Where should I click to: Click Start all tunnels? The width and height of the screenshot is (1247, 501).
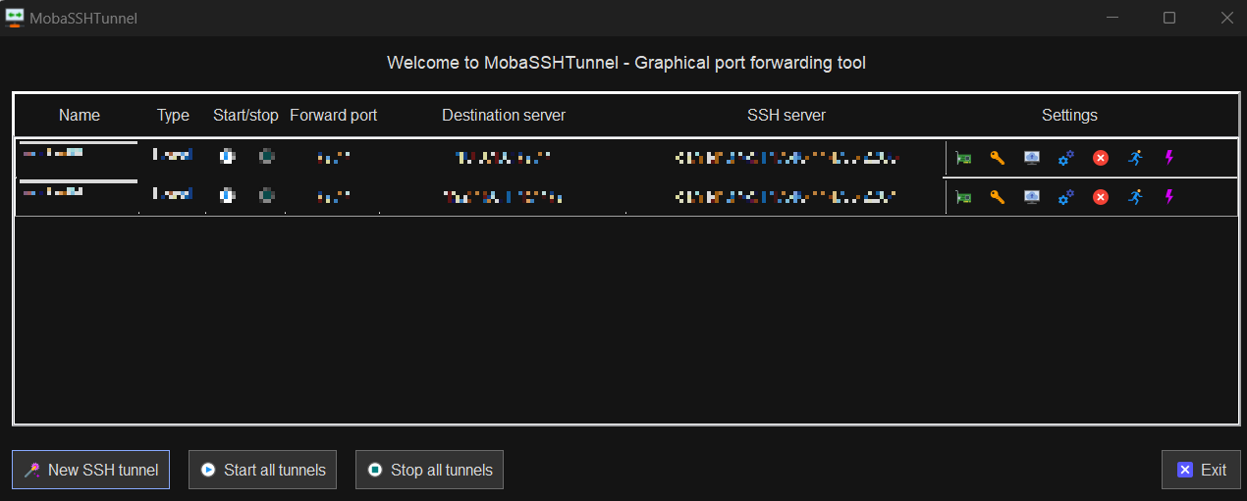click(263, 470)
